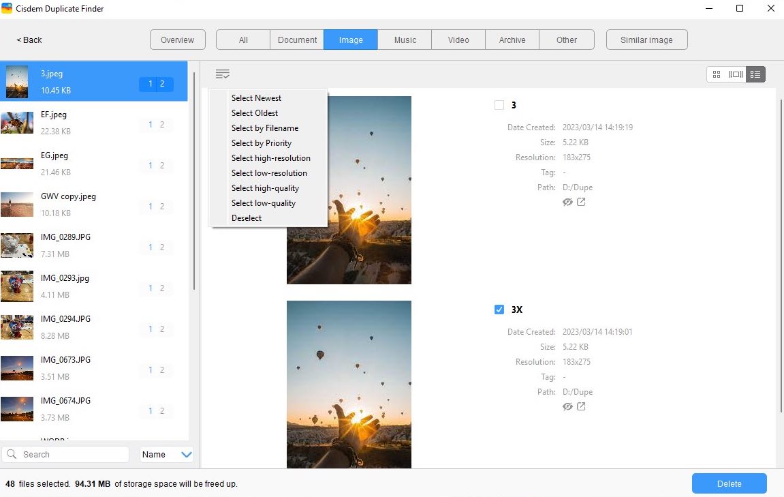This screenshot has width=784, height=497.
Task: Switch to side-by-side preview view
Action: pyautogui.click(x=736, y=74)
